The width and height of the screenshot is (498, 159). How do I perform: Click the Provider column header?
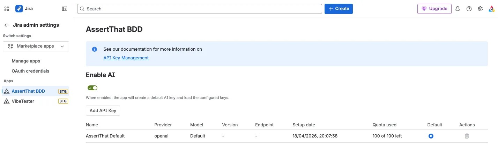[x=163, y=125]
